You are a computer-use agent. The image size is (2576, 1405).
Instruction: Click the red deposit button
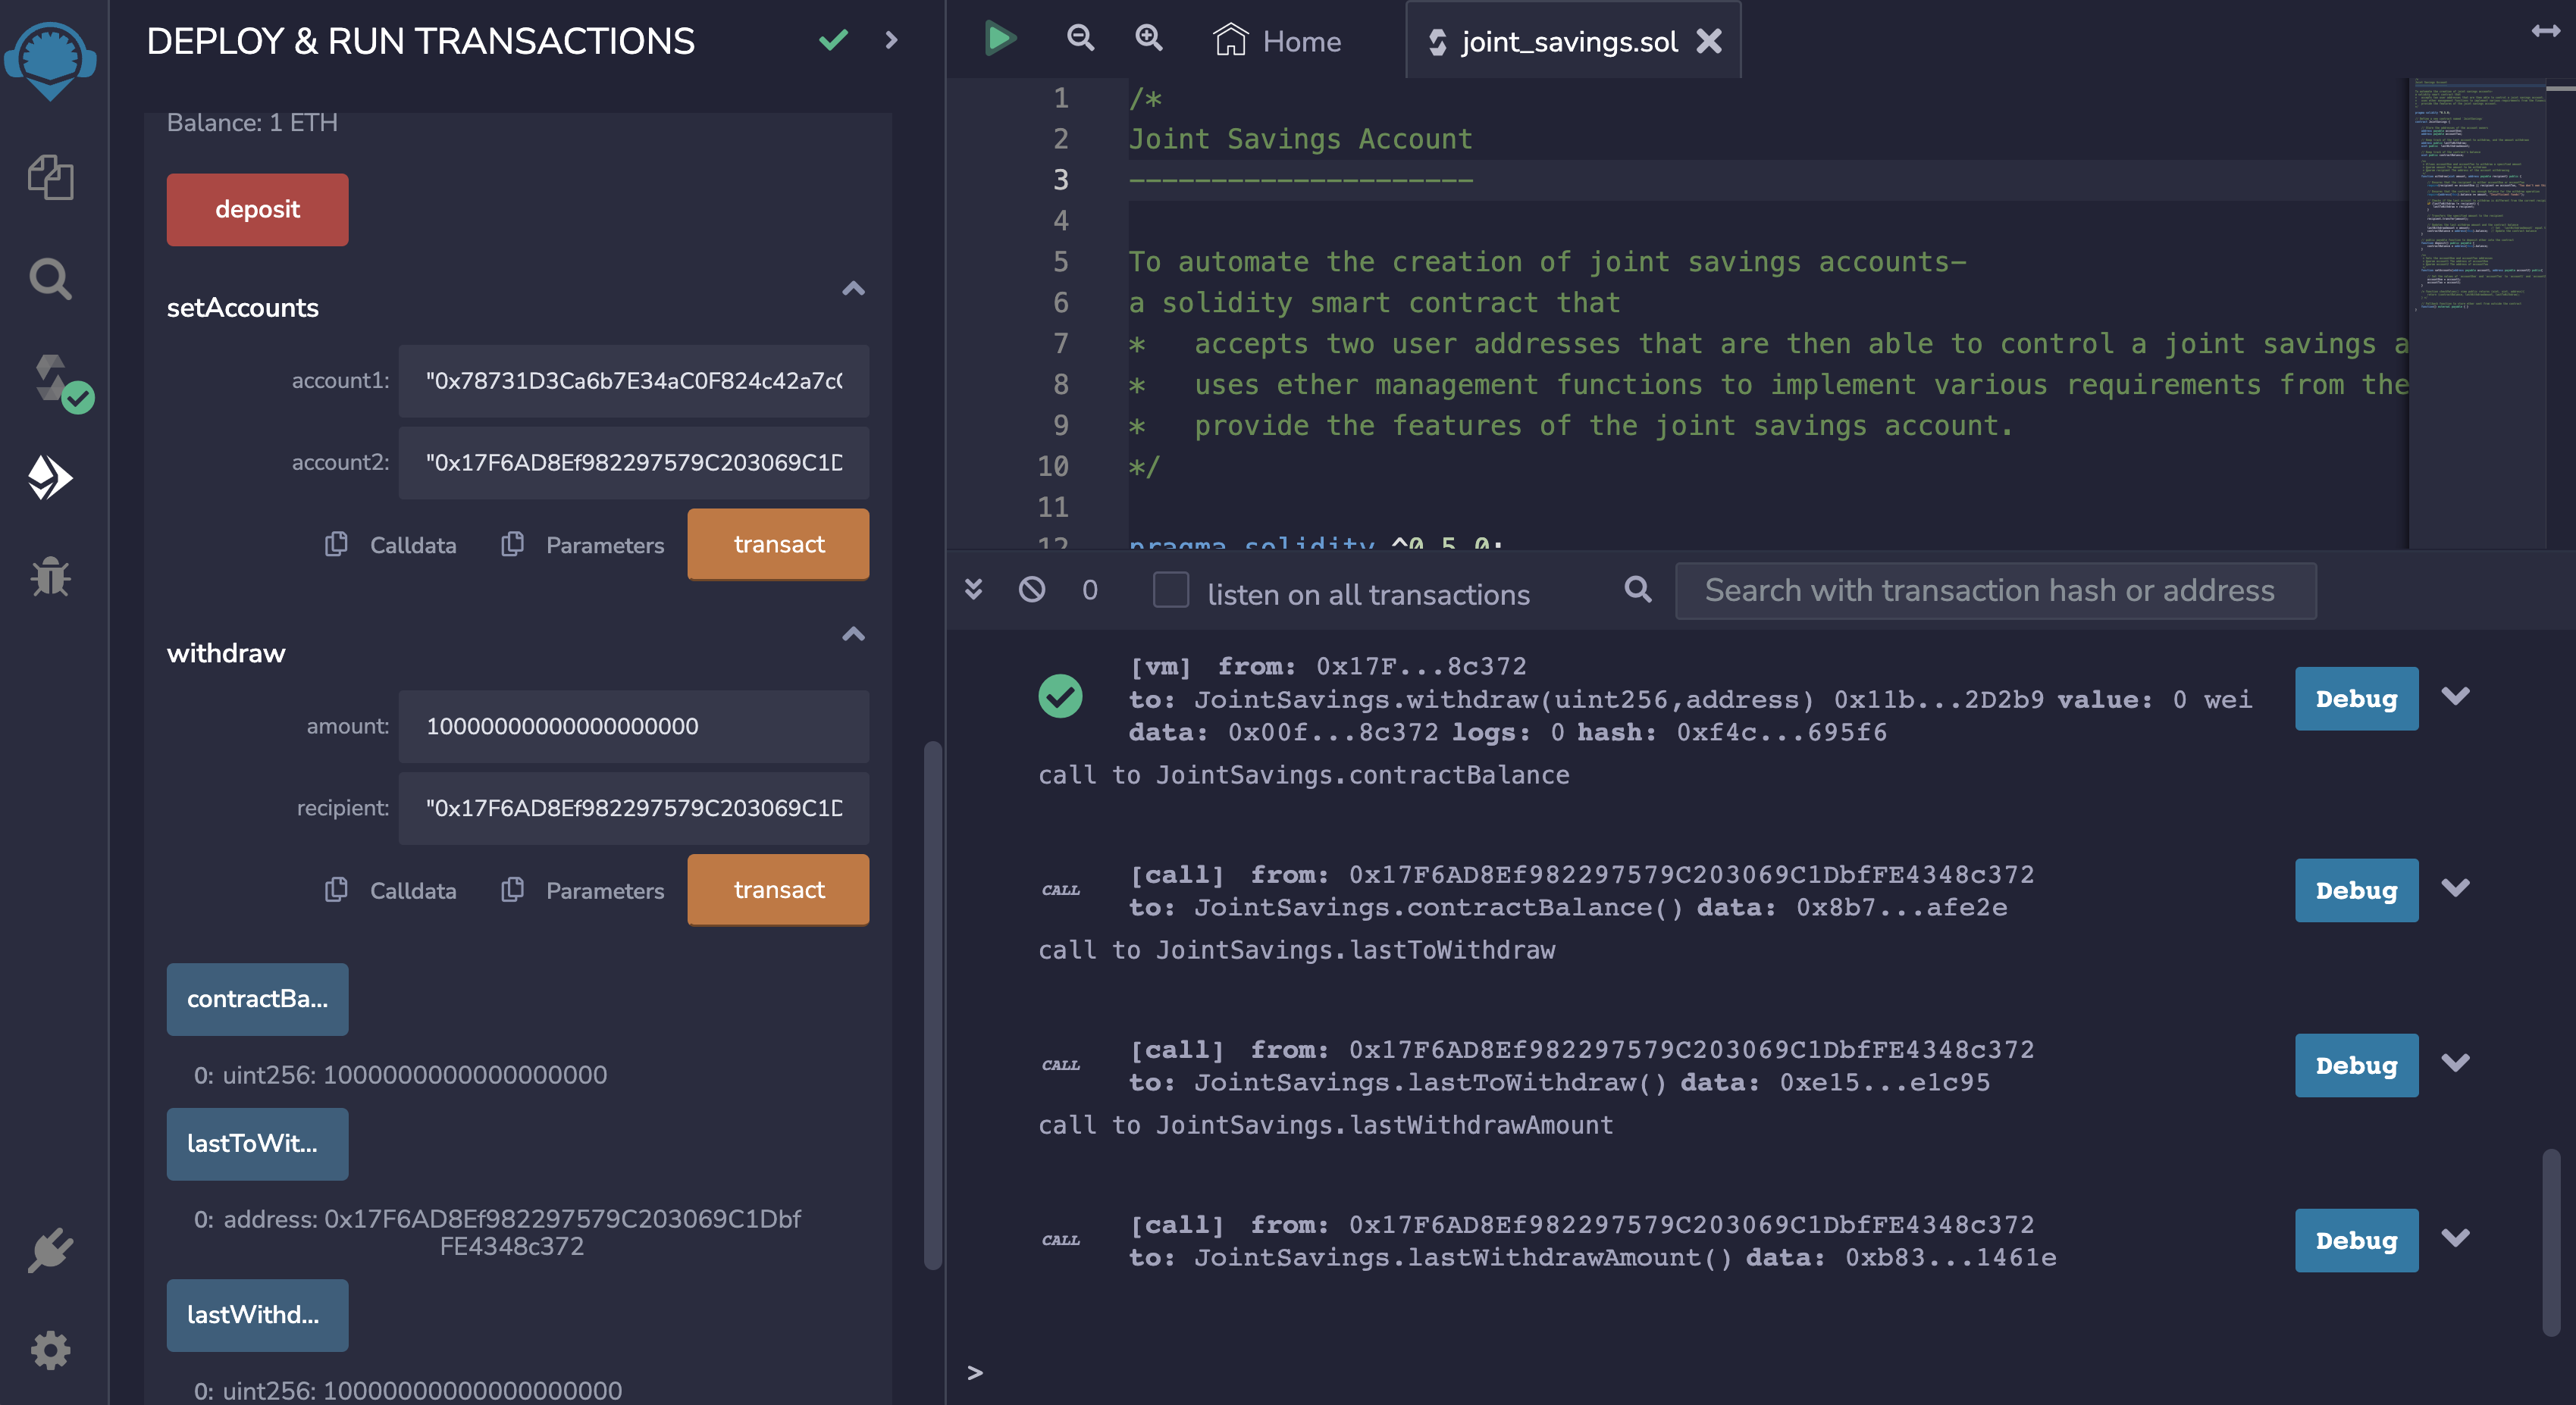pos(257,209)
